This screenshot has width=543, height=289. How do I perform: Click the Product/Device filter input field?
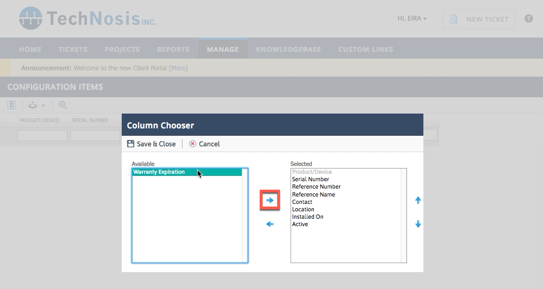(x=42, y=135)
